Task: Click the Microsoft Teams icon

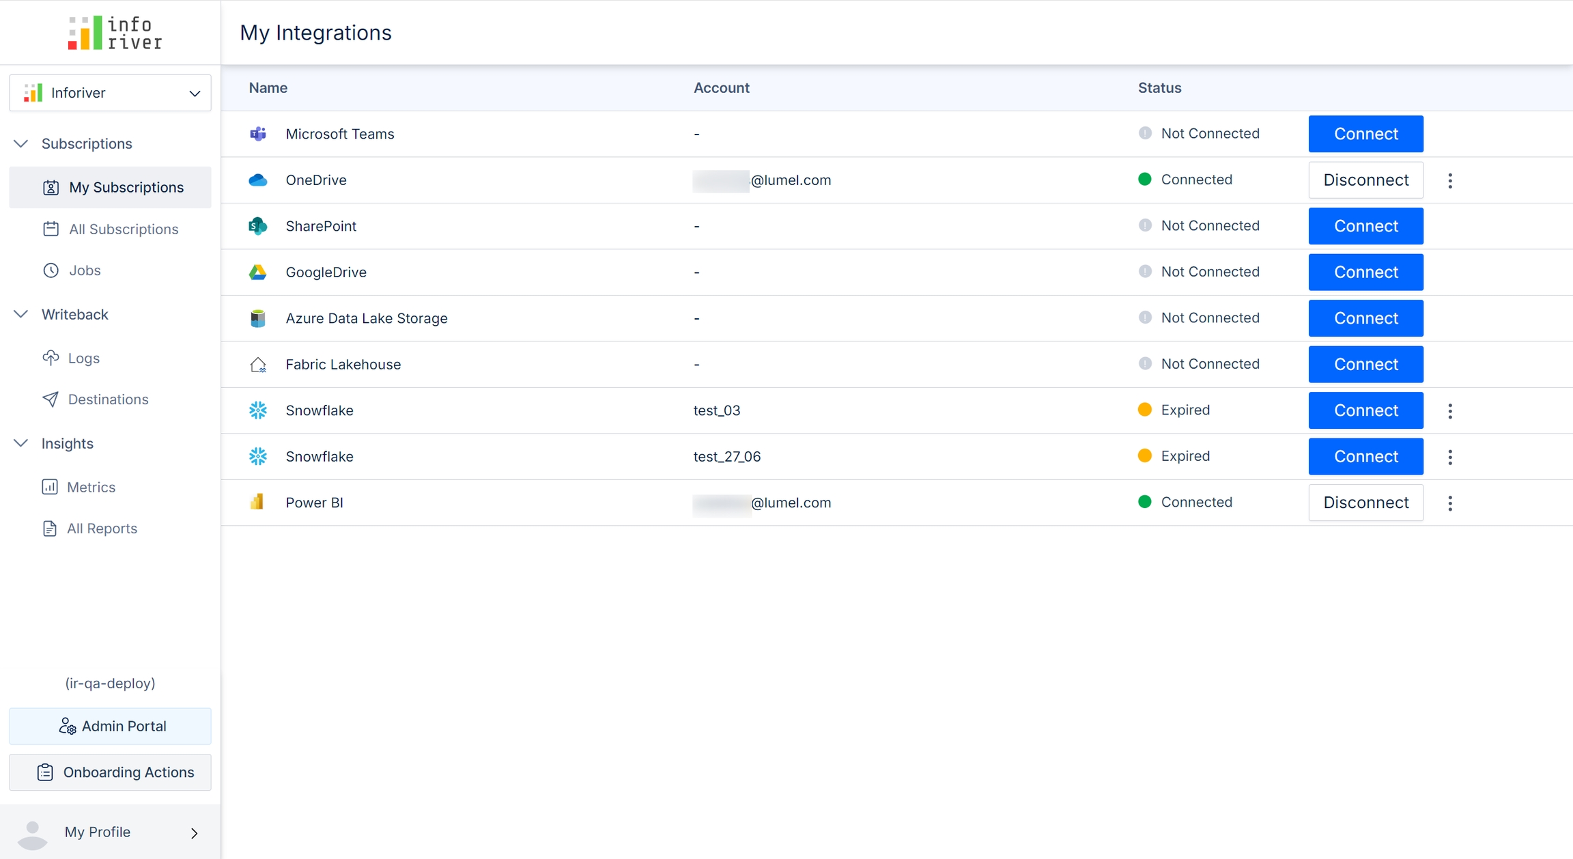Action: 257,134
